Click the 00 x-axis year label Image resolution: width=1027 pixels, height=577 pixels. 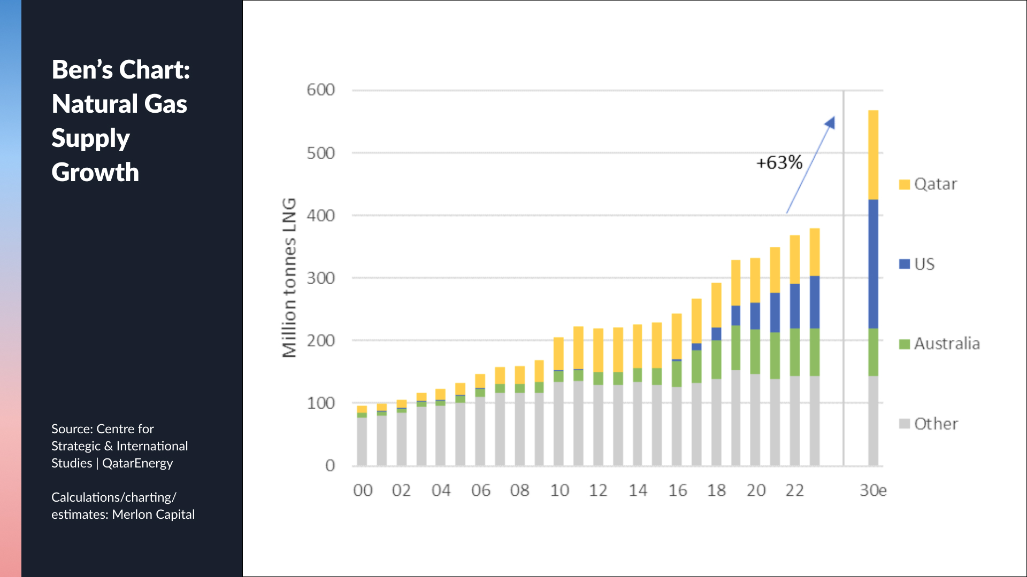tap(363, 490)
